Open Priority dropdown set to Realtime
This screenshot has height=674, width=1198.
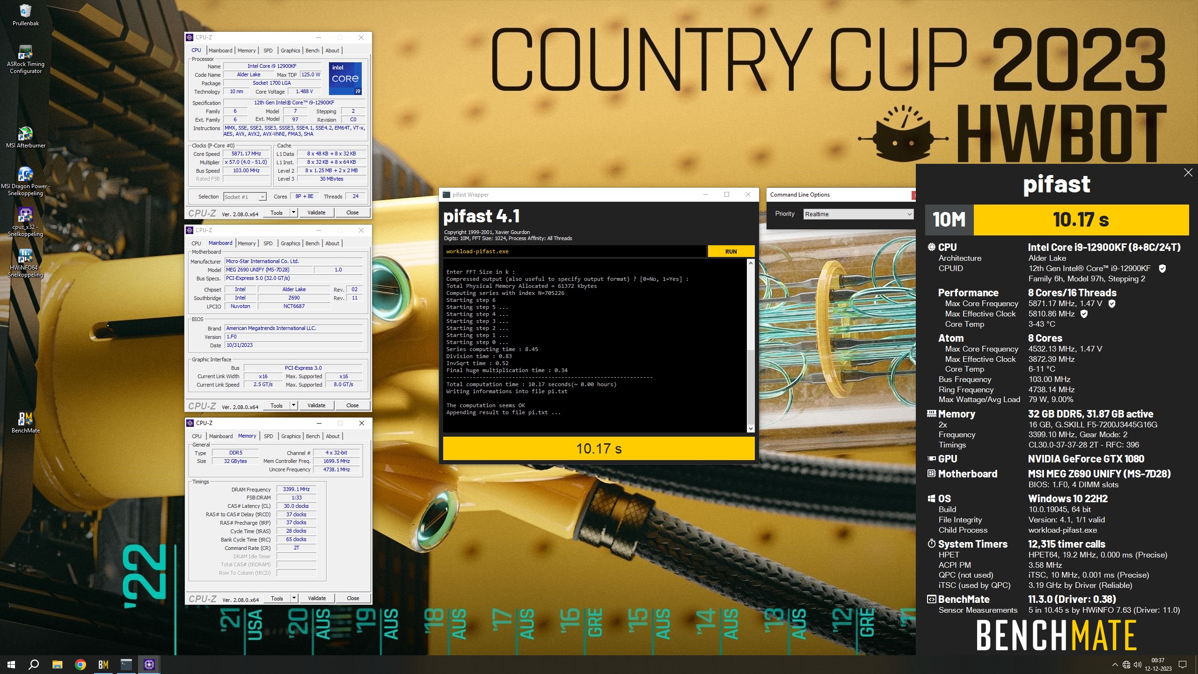tap(858, 214)
